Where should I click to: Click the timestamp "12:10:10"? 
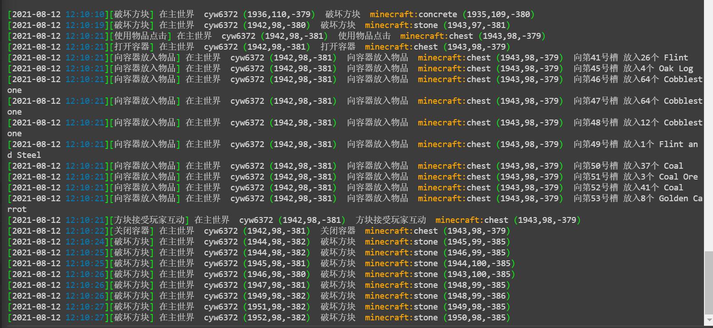coord(85,14)
